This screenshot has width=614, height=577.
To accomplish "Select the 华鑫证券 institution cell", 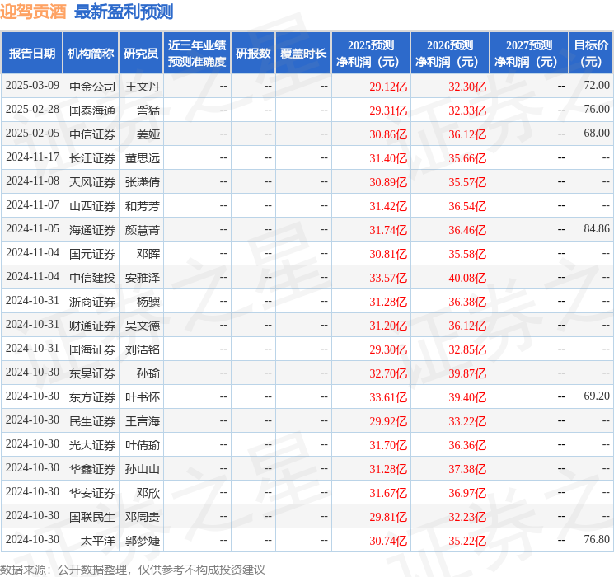I will pos(92,468).
